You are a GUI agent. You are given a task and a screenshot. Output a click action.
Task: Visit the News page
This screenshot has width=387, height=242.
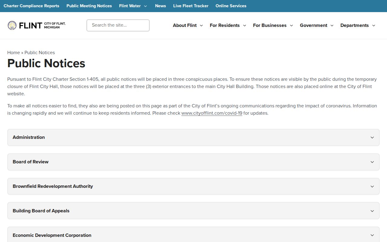pos(161,6)
